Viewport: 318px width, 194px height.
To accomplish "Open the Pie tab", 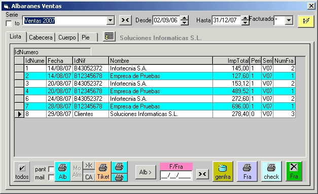I will (88, 37).
